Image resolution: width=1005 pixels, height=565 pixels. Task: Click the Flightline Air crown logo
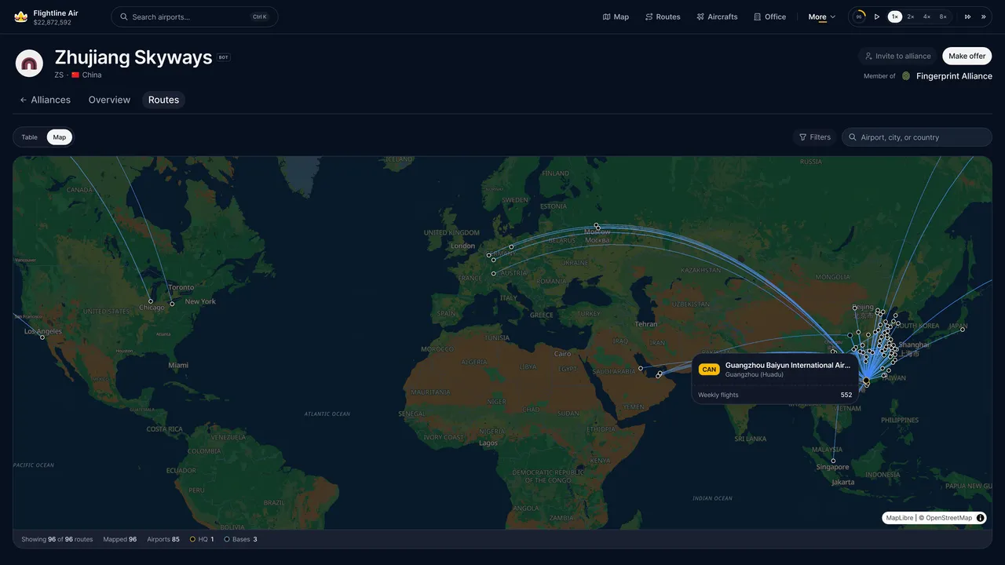pyautogui.click(x=21, y=16)
